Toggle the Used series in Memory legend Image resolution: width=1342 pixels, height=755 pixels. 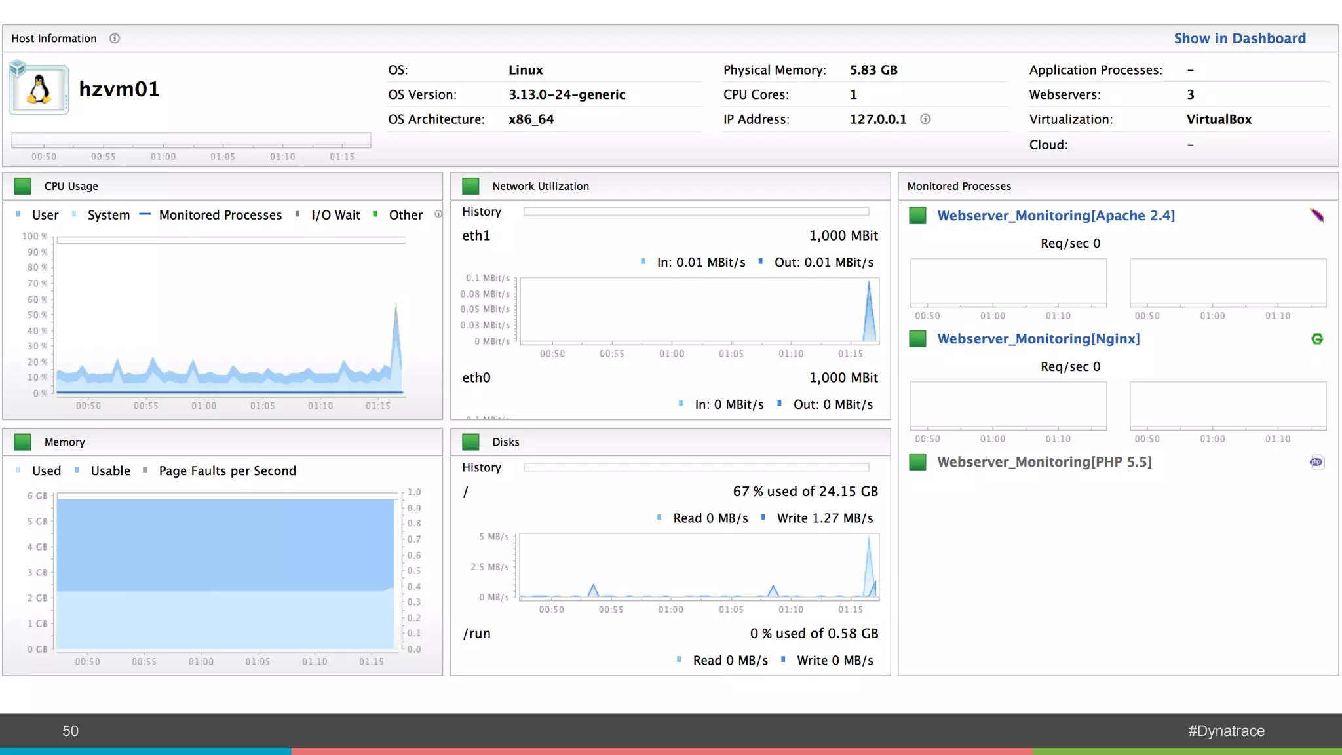(38, 471)
